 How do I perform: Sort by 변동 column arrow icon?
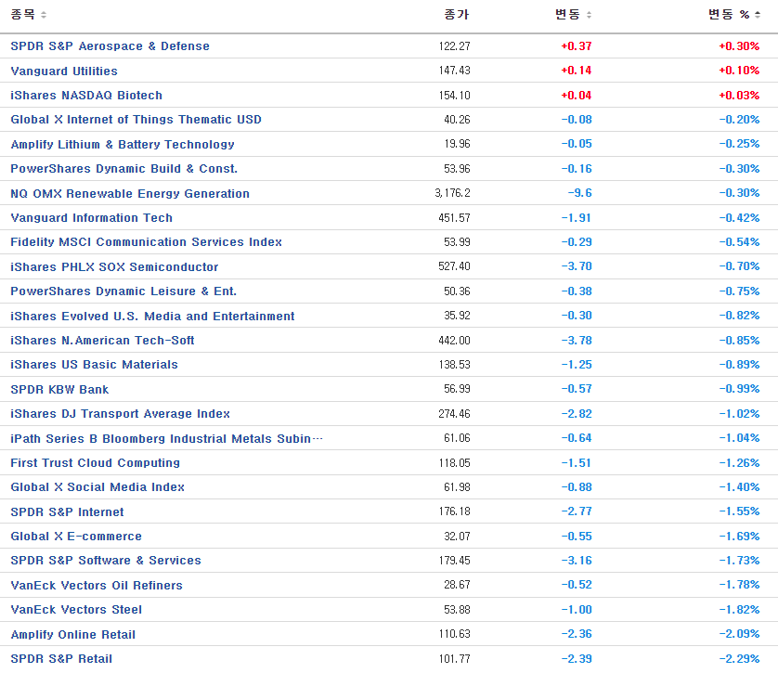[589, 15]
